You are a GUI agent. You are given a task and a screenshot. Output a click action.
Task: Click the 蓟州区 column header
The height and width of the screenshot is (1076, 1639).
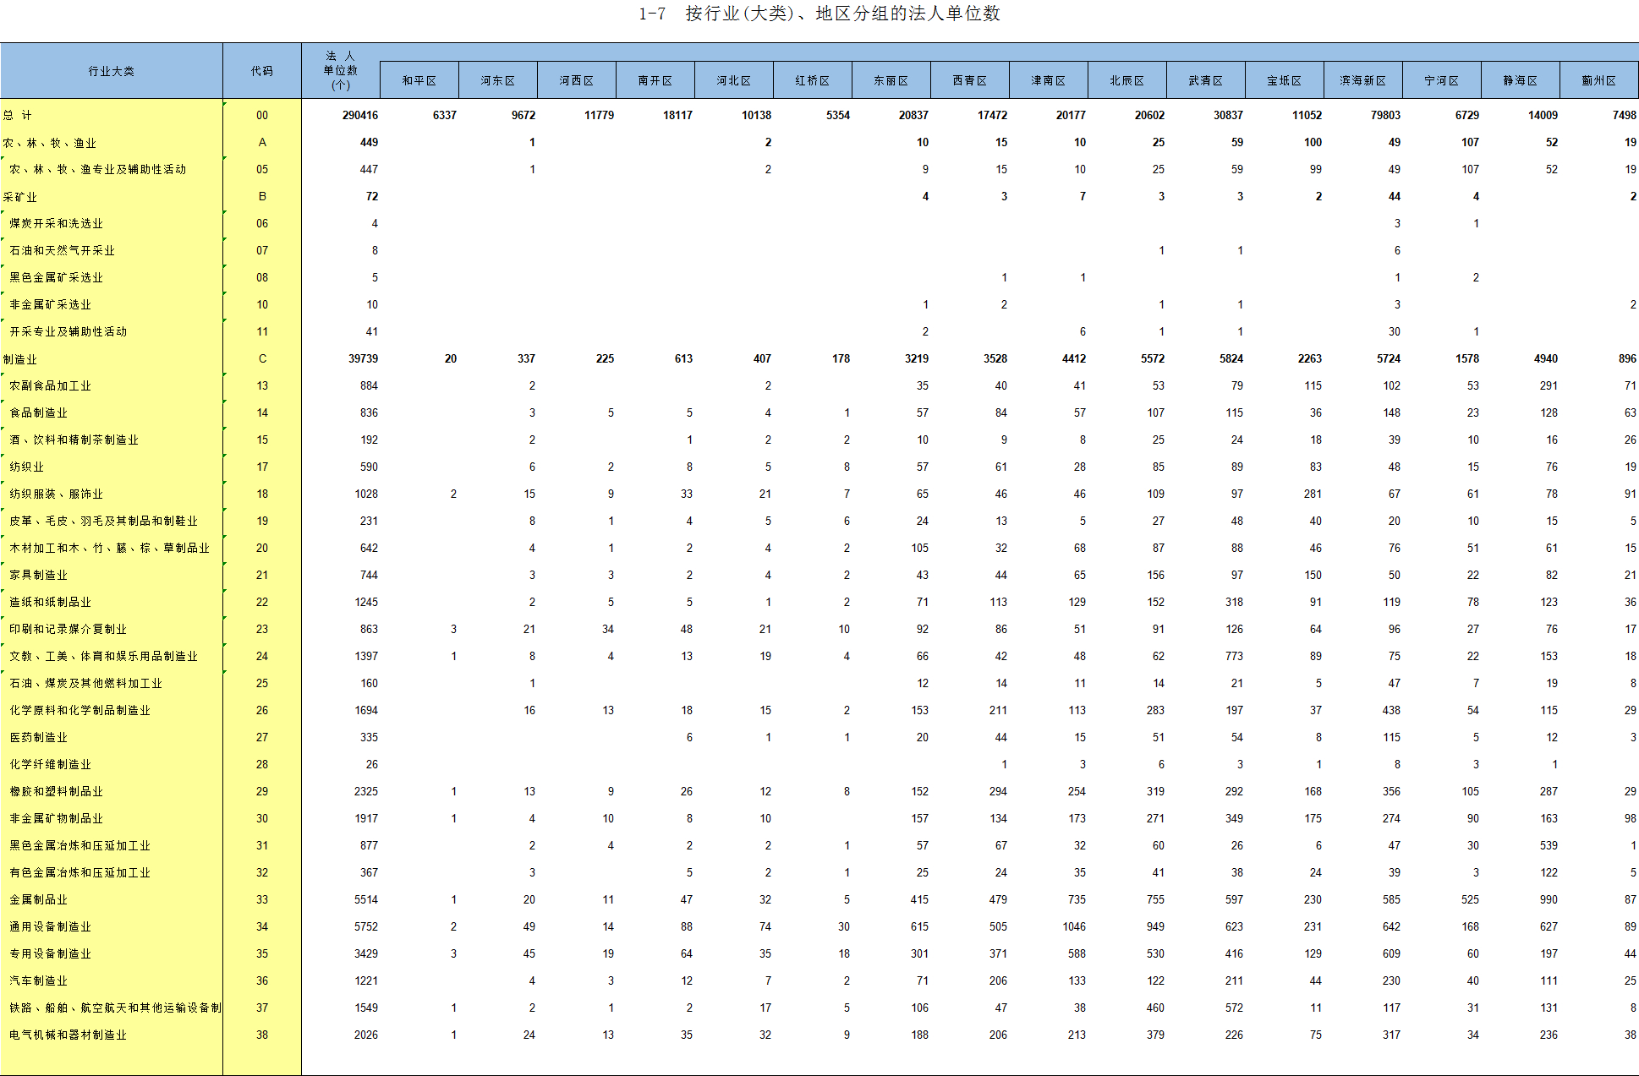[x=1599, y=80]
